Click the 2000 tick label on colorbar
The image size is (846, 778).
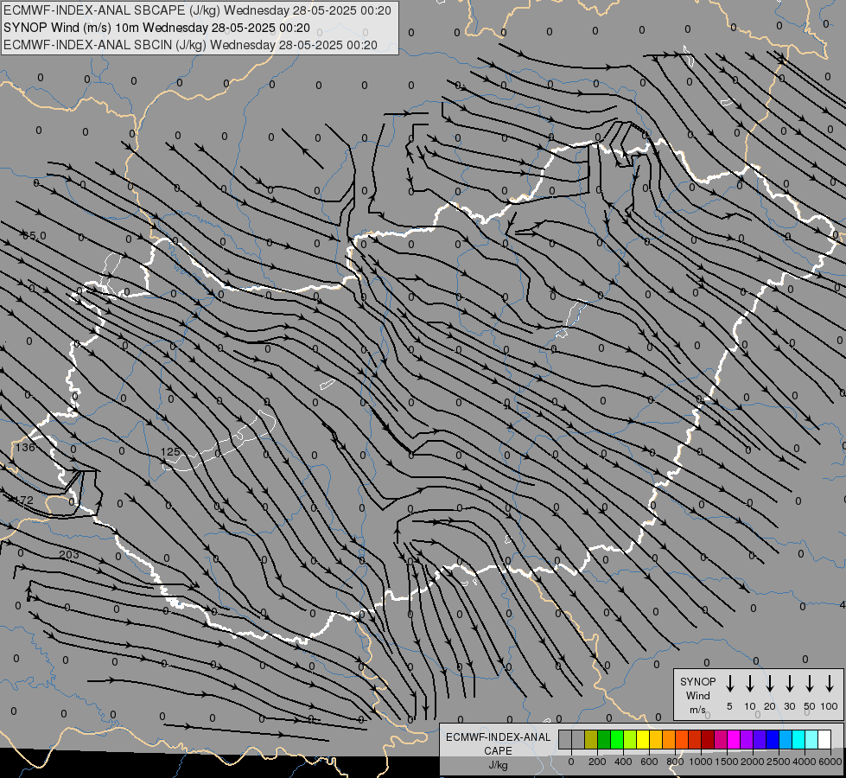(x=753, y=762)
